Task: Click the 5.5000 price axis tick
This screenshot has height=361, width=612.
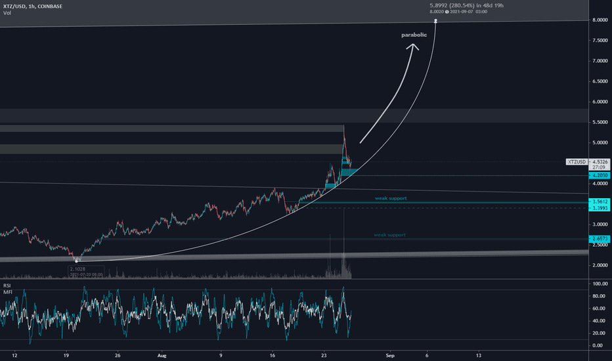Action: point(600,122)
